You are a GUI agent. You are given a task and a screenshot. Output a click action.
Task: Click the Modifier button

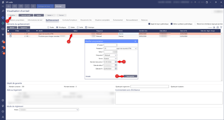pos(12,15)
